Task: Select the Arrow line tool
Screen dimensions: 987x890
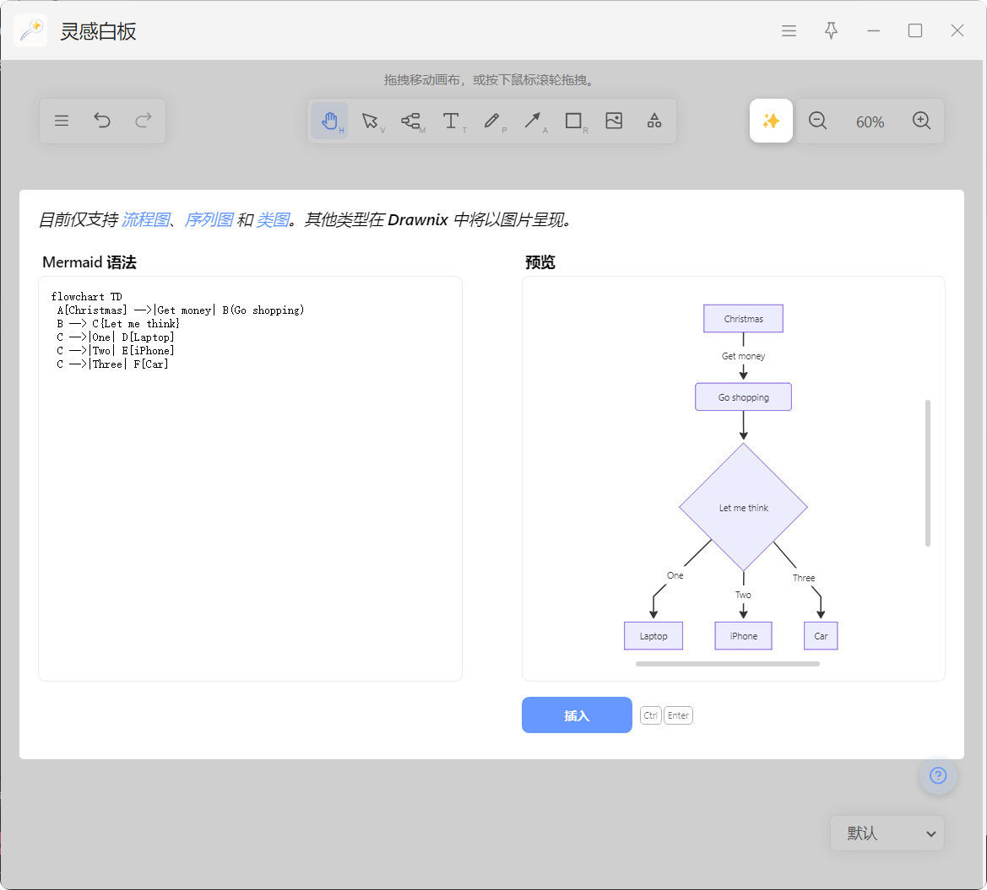Action: point(533,121)
